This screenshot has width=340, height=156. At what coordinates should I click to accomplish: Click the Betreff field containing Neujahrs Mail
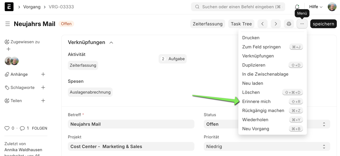(131, 124)
